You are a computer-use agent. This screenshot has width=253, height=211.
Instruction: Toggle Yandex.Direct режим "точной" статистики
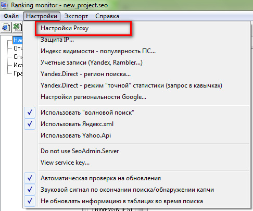tap(137, 85)
